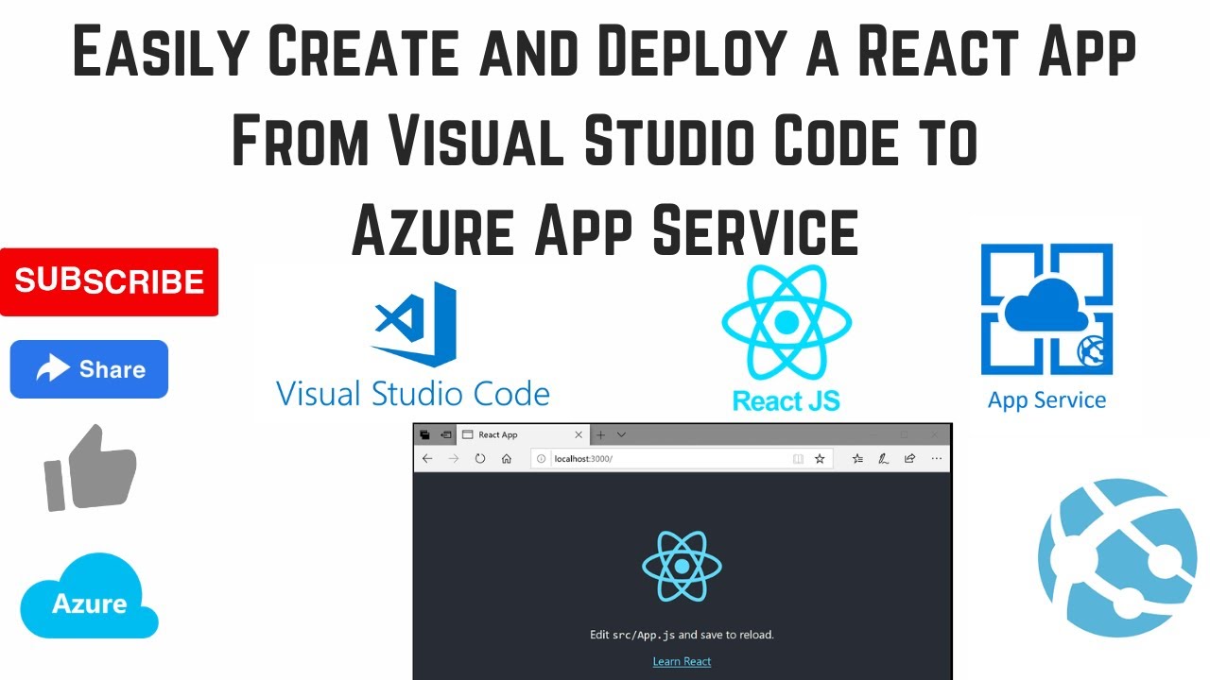Click the browser home icon
The height and width of the screenshot is (680, 1210).
pyautogui.click(x=507, y=458)
